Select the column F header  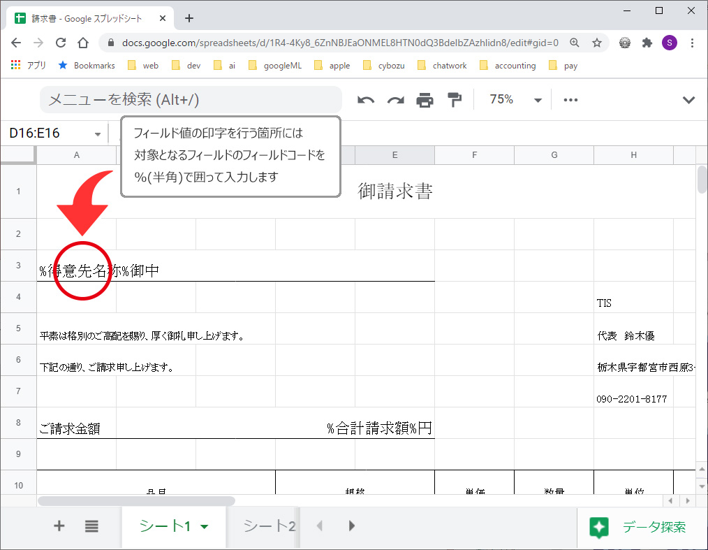coord(474,155)
